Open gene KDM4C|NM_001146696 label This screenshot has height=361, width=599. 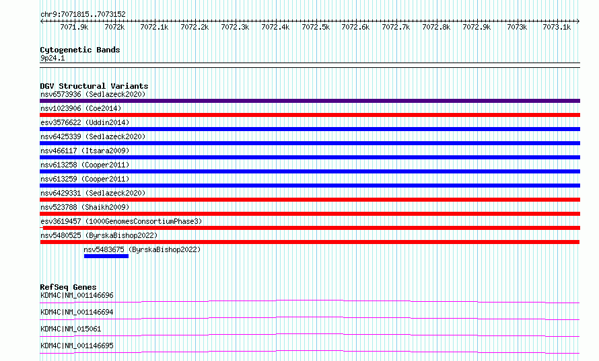(77, 295)
